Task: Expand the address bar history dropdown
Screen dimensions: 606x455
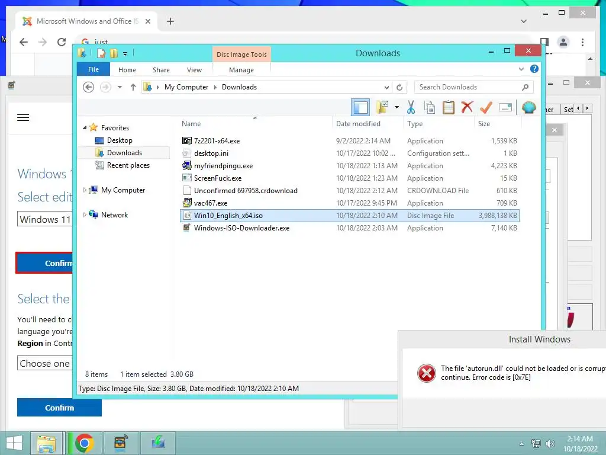Action: click(386, 87)
